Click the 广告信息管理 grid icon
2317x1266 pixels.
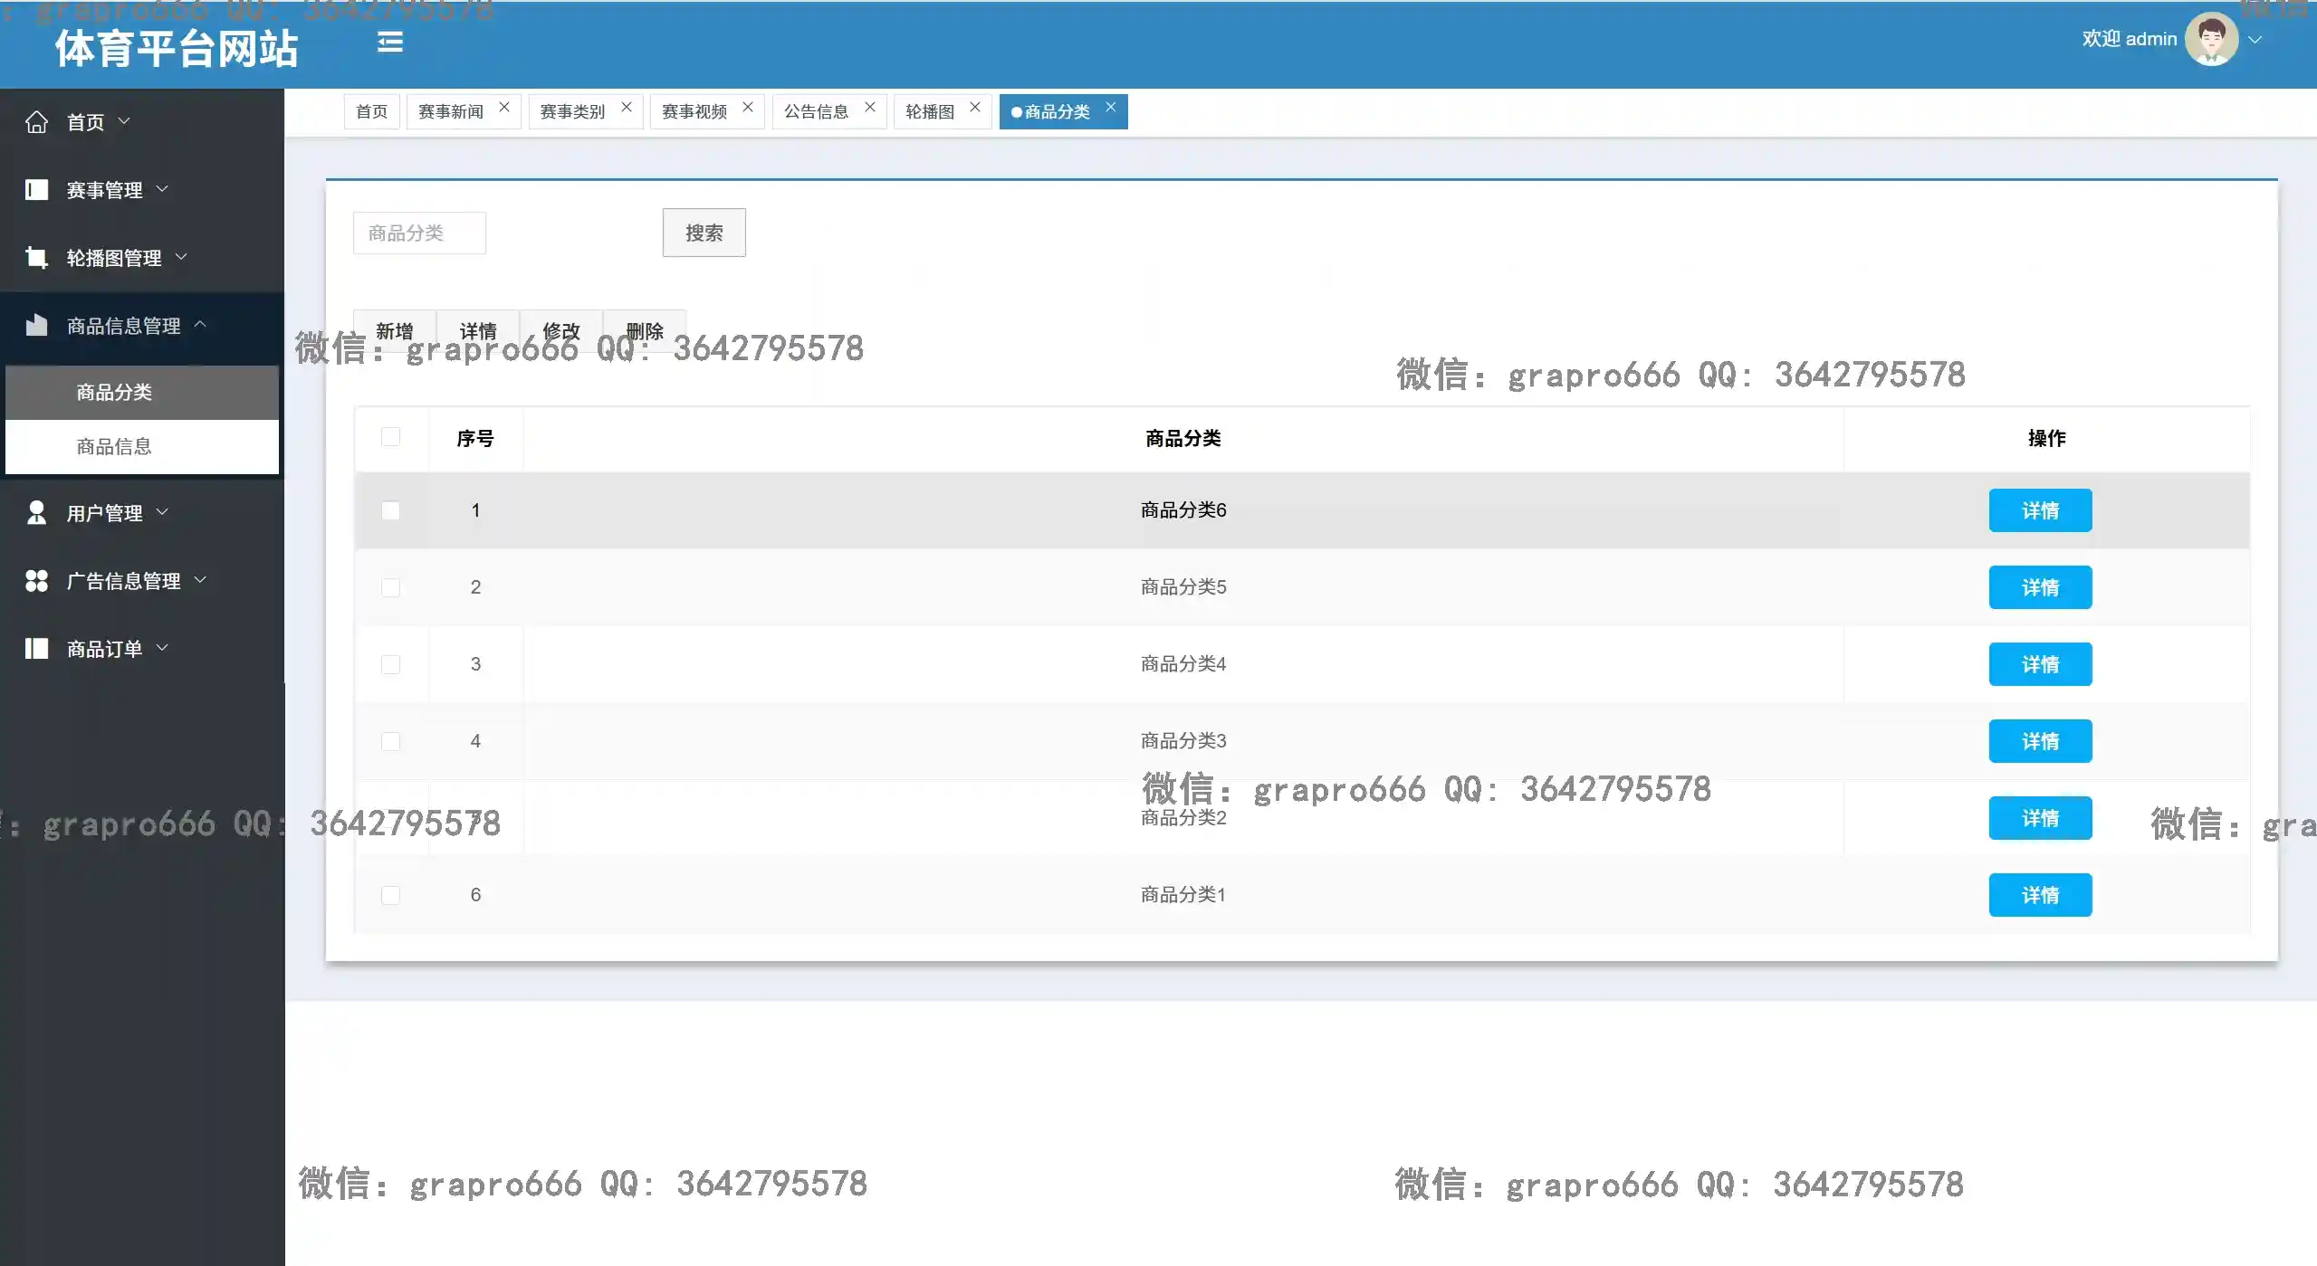[x=36, y=580]
